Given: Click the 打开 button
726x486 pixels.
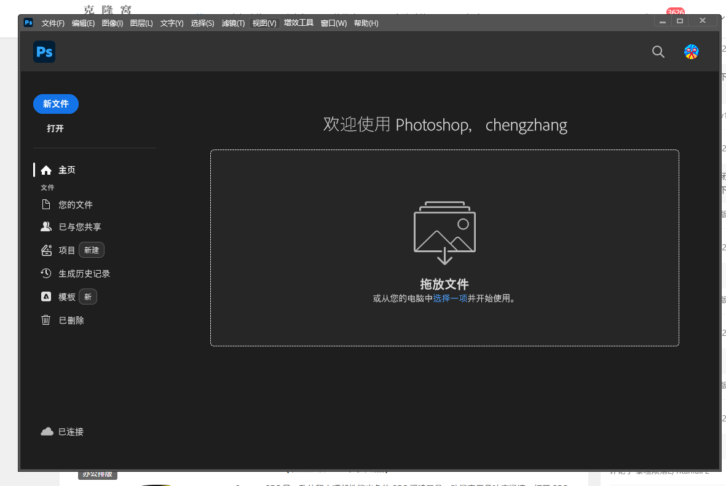Looking at the screenshot, I should [56, 129].
